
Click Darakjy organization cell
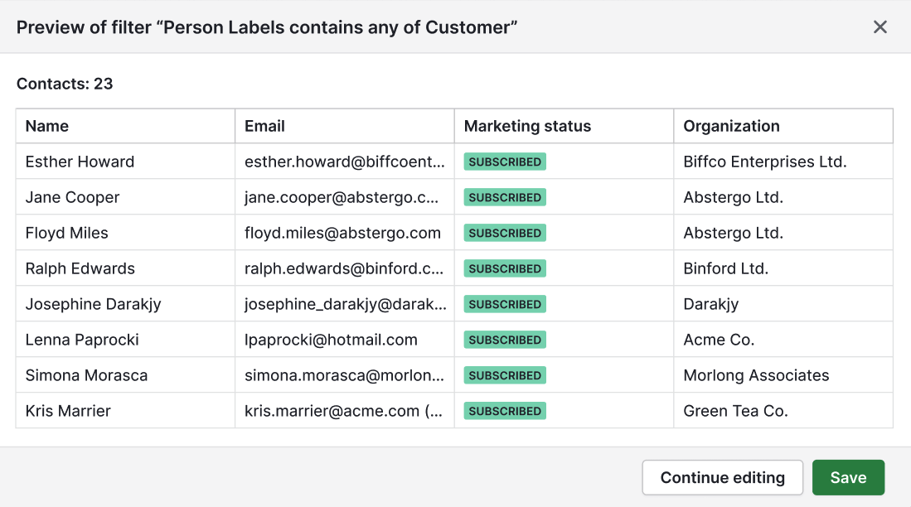click(710, 304)
